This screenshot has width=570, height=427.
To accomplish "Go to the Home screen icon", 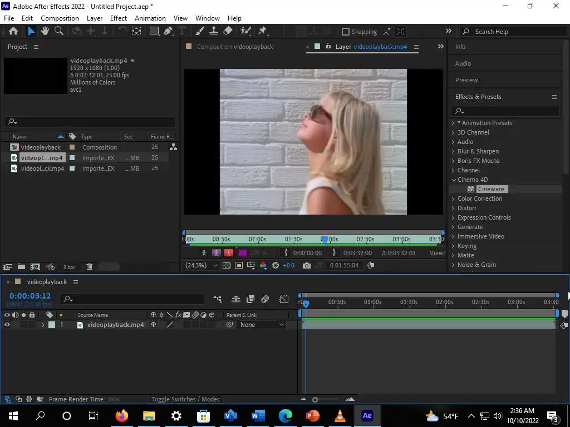I will click(13, 31).
